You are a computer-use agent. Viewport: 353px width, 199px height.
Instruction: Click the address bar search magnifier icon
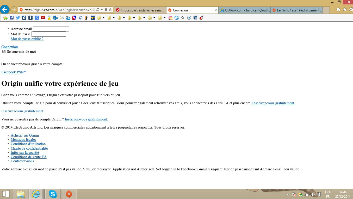click(x=98, y=10)
